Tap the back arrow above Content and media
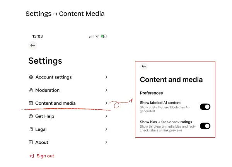 [144, 66]
